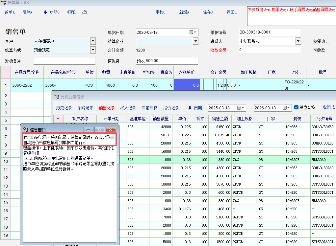Toggle the 单位切换 checkbox
Viewport: 336px width, 246px height.
296,107
